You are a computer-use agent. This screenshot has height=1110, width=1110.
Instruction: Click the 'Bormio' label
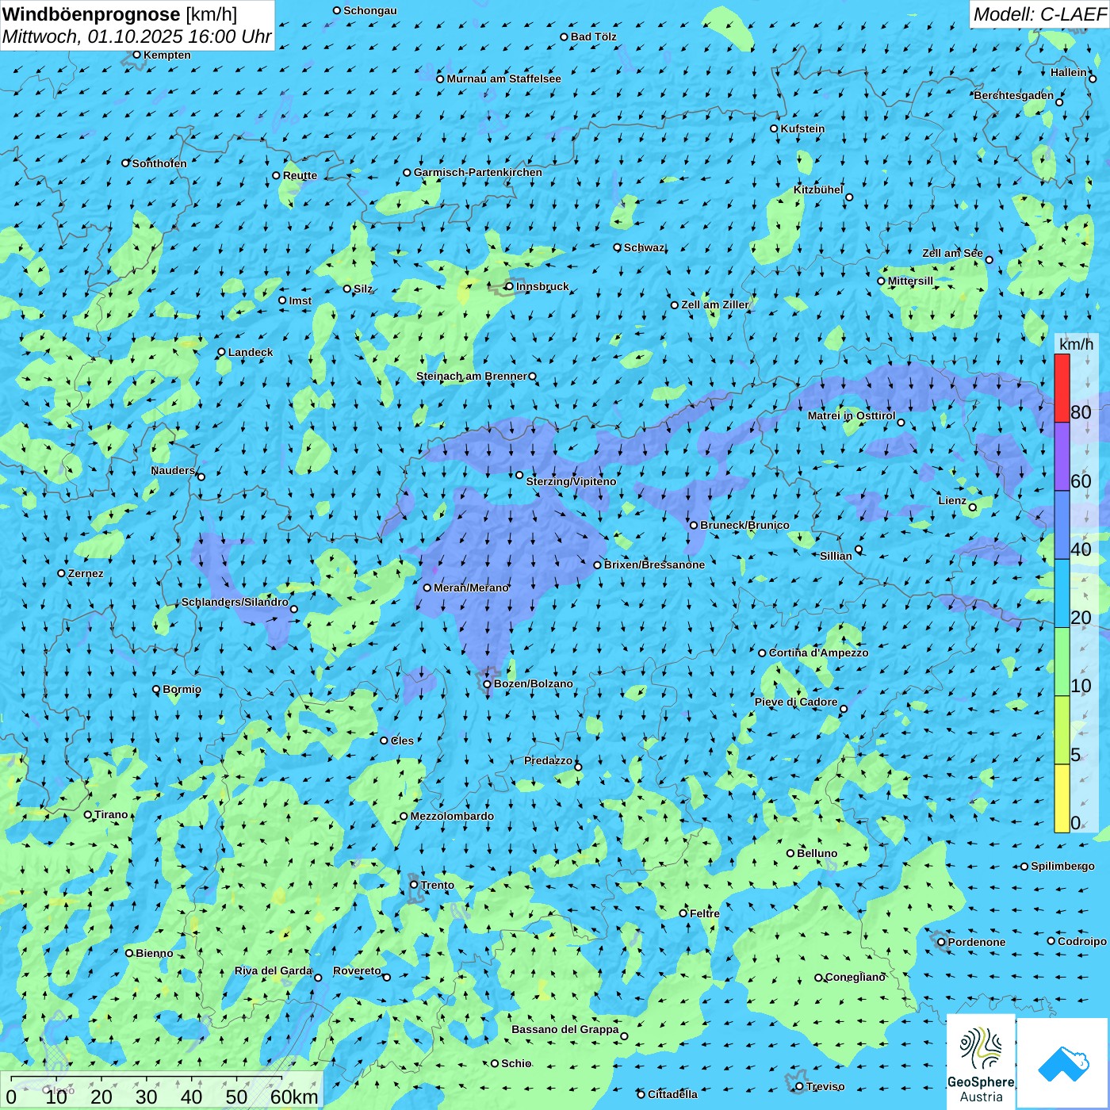point(182,689)
